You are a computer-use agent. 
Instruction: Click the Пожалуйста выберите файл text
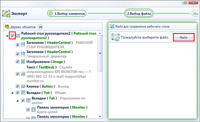pyautogui.click(x=145, y=37)
